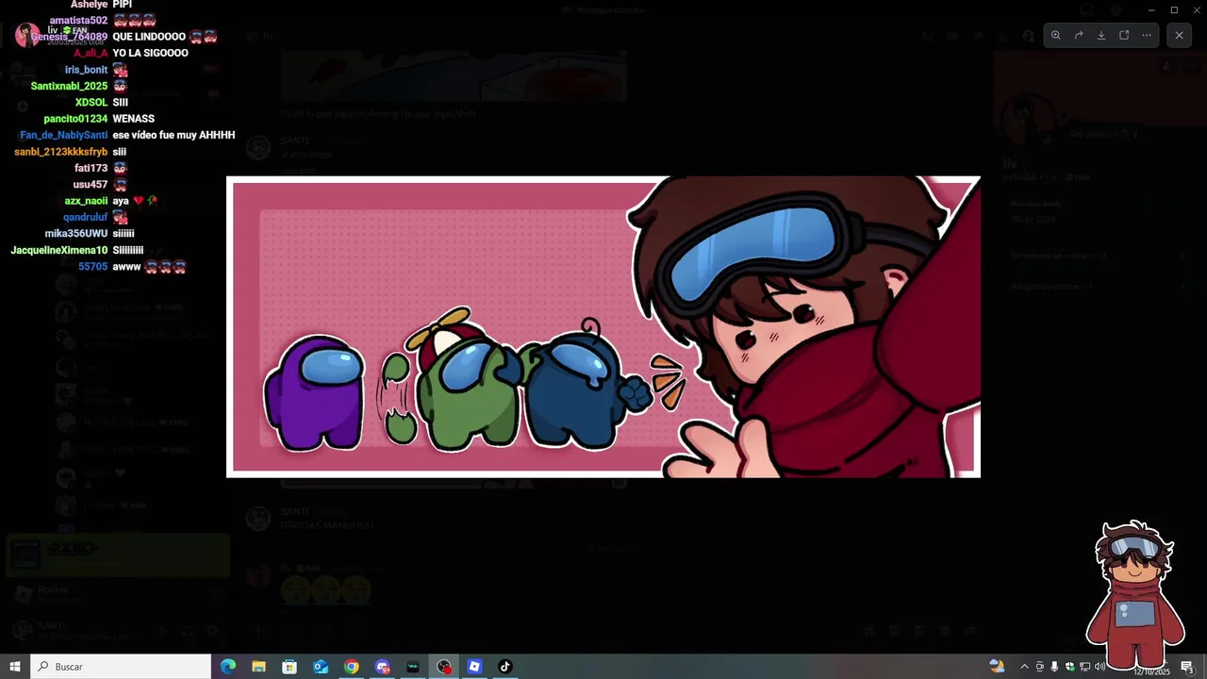Open Outlook from the taskbar
The image size is (1207, 679).
pyautogui.click(x=321, y=667)
